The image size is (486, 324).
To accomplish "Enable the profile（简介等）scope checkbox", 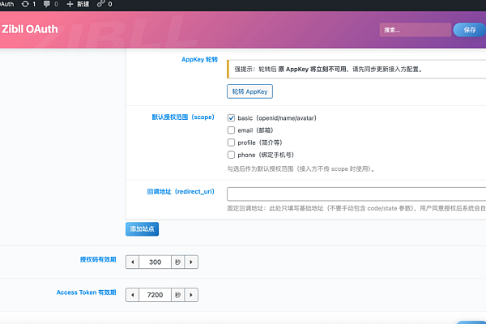I will pos(231,143).
